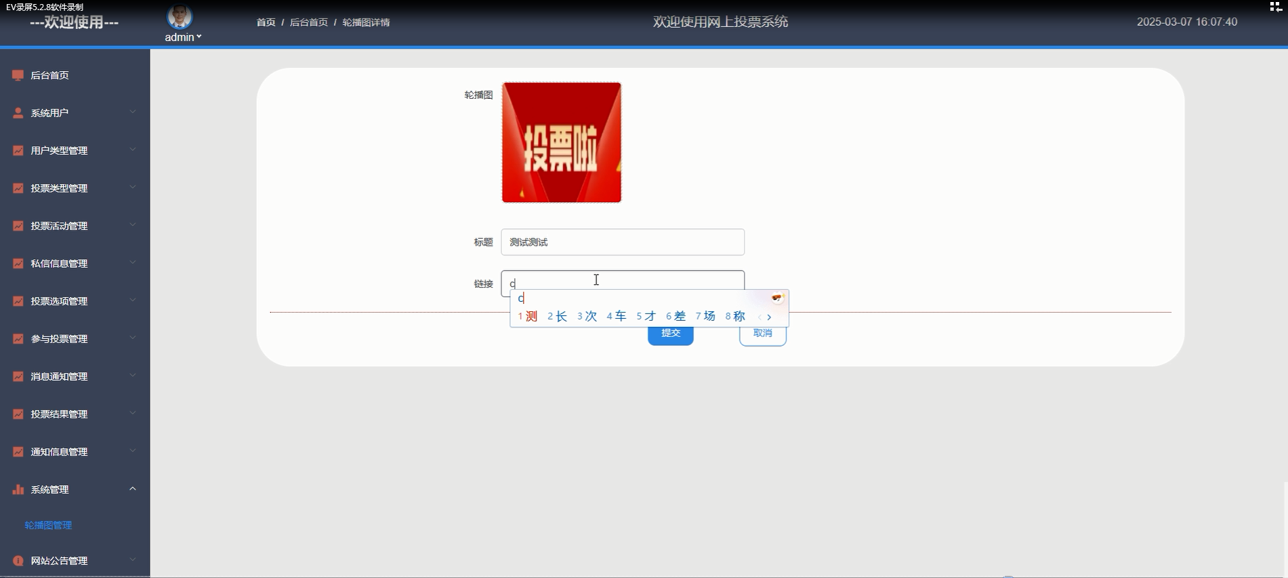Choose IME candidate 3 次
This screenshot has width=1288, height=578.
point(587,316)
